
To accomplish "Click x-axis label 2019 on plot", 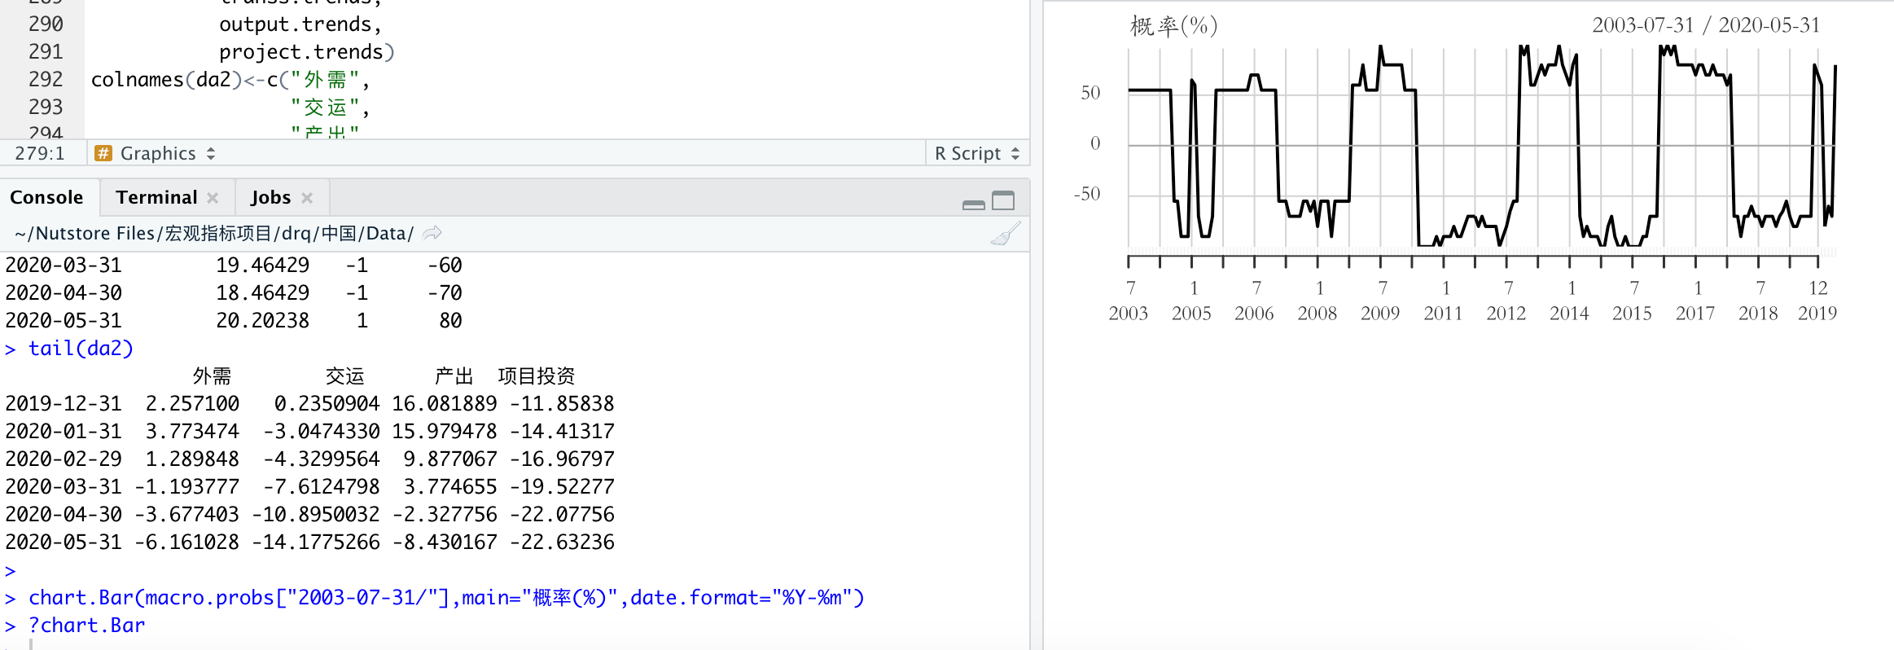I will [1817, 314].
